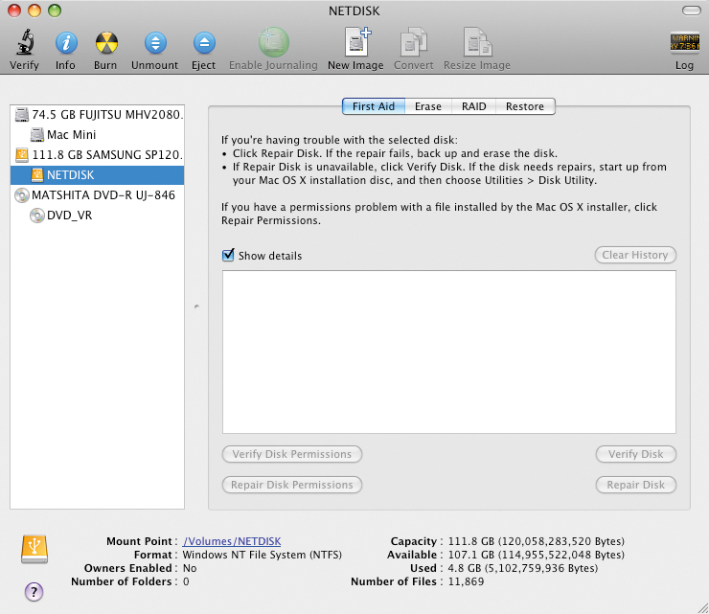Click the Verify microscope icon in toolbar

(x=24, y=43)
